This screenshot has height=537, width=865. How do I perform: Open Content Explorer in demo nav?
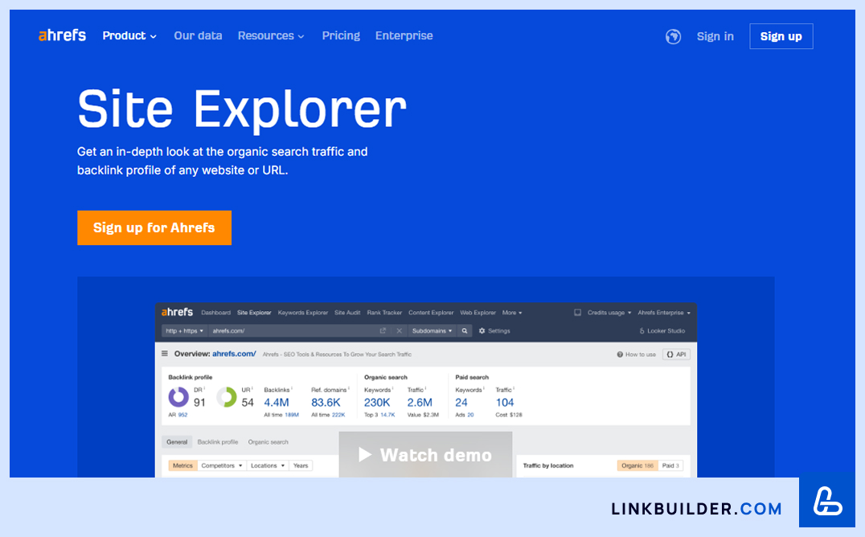click(x=431, y=313)
